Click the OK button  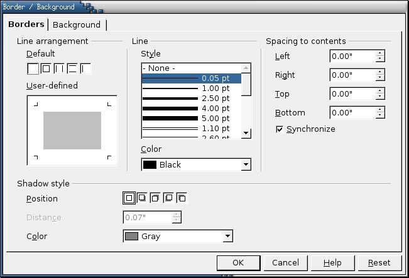coord(238,262)
